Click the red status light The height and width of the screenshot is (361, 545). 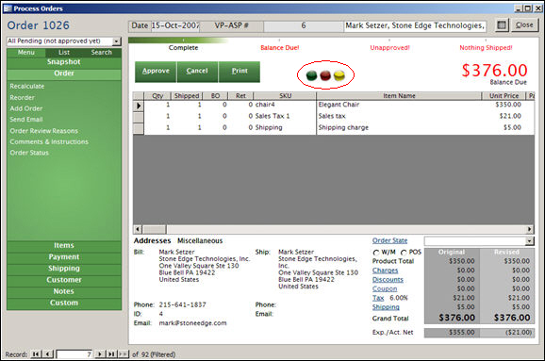(x=325, y=75)
